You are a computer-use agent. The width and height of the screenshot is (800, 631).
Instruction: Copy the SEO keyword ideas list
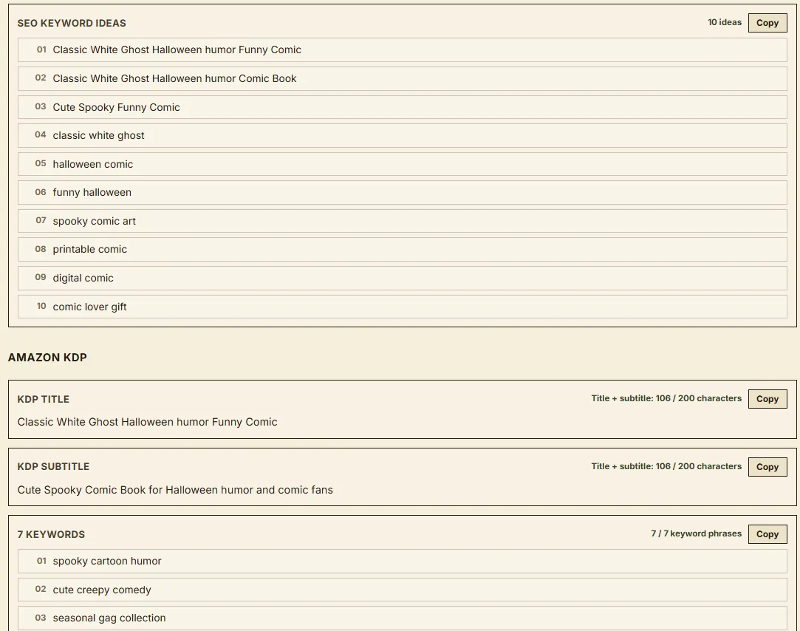(767, 23)
